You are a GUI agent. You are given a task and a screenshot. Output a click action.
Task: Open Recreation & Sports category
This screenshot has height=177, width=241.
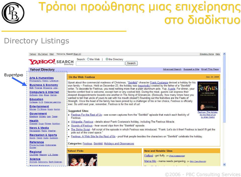(x=43, y=135)
